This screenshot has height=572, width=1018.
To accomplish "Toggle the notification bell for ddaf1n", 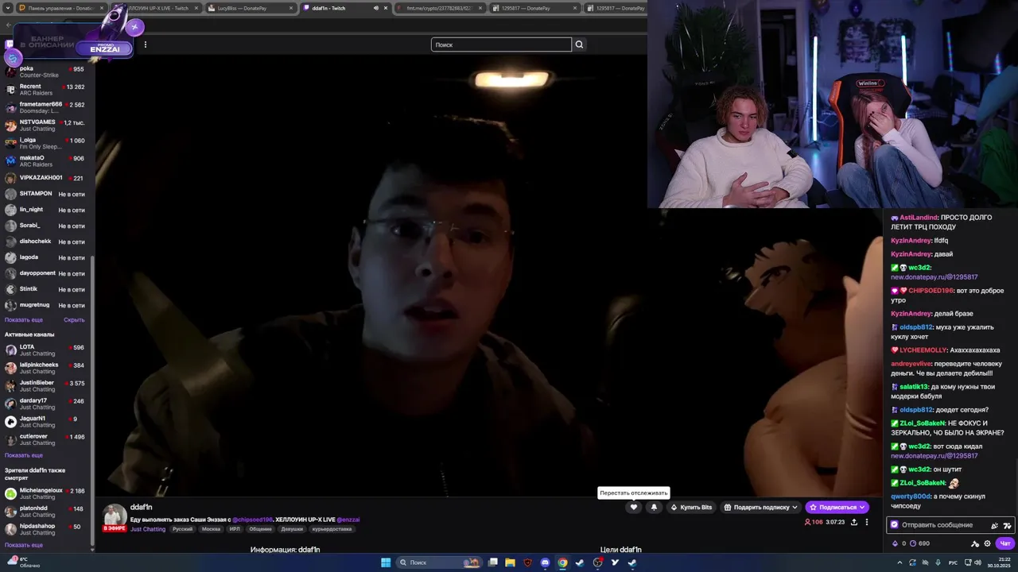I will pos(655,507).
